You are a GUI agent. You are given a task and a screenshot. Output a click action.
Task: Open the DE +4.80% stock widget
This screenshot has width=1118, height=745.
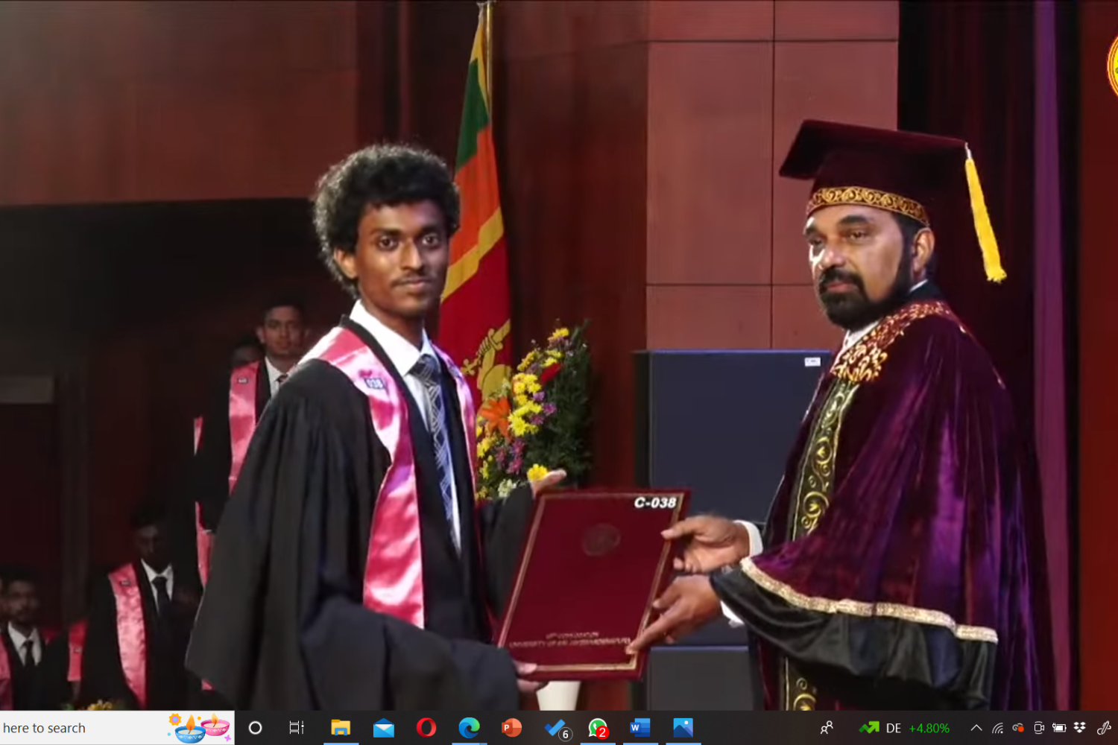[905, 728]
